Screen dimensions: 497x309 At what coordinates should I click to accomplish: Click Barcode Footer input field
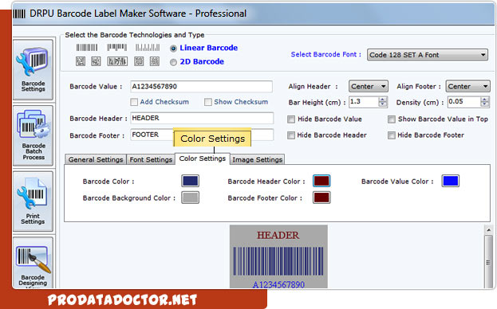tap(202, 135)
